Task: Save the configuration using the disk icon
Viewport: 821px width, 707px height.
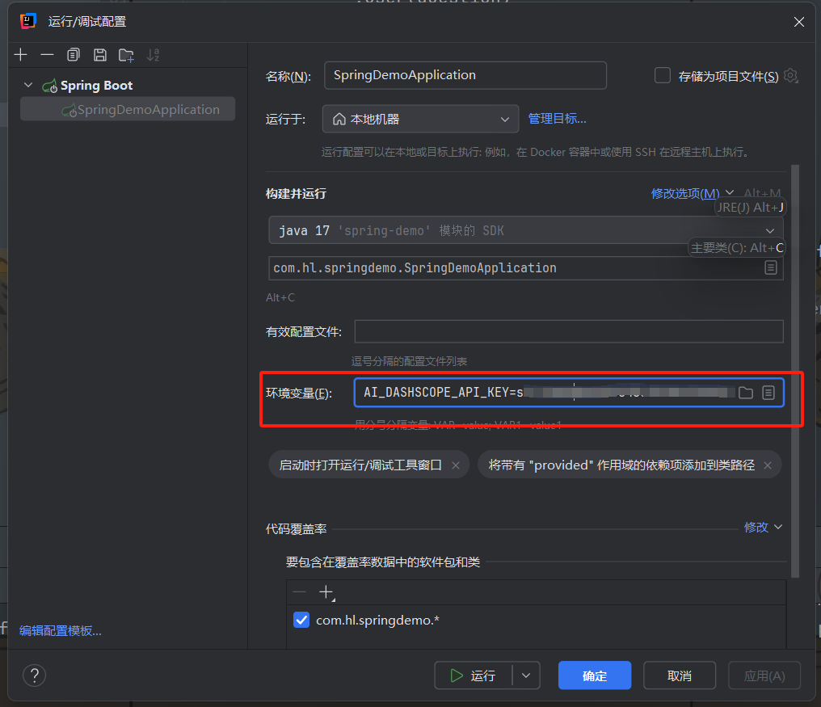Action: [100, 54]
